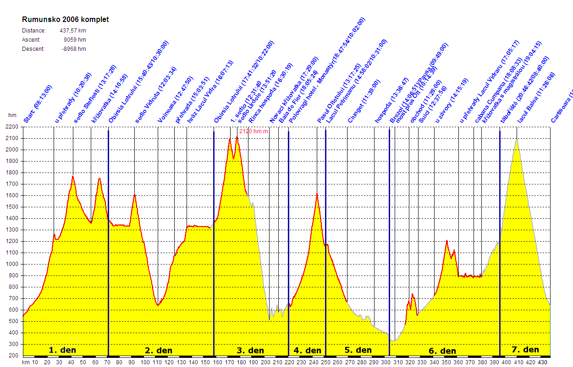
Task: Click the 'Rumunsko 2006 komplet' chart title
Action: pos(66,20)
